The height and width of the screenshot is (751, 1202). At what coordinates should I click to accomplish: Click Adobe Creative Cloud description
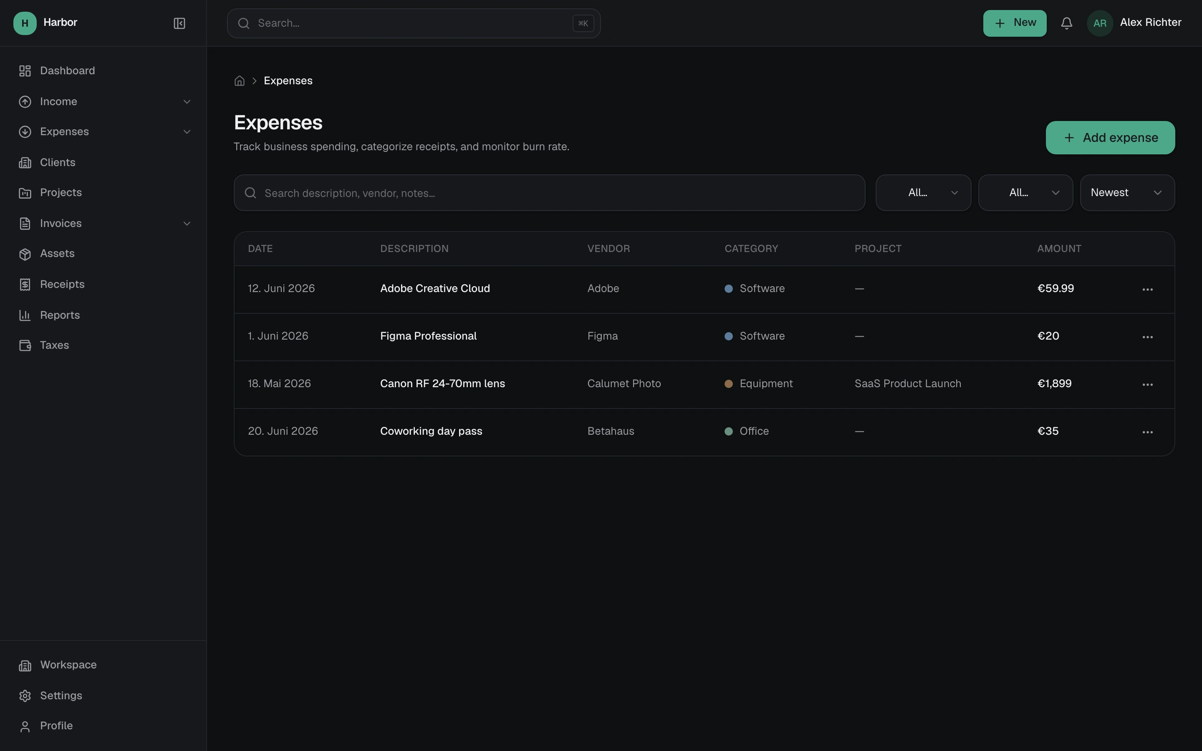(435, 289)
